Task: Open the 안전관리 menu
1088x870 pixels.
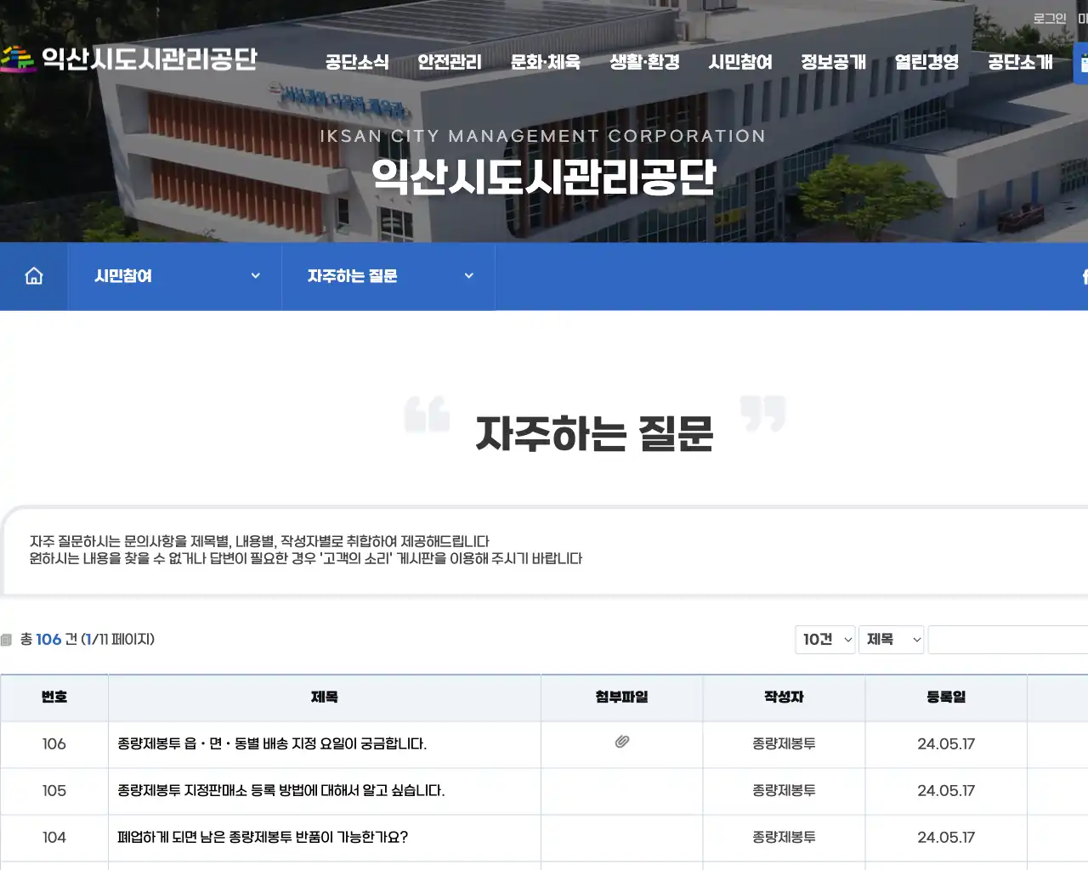Action: point(449,62)
